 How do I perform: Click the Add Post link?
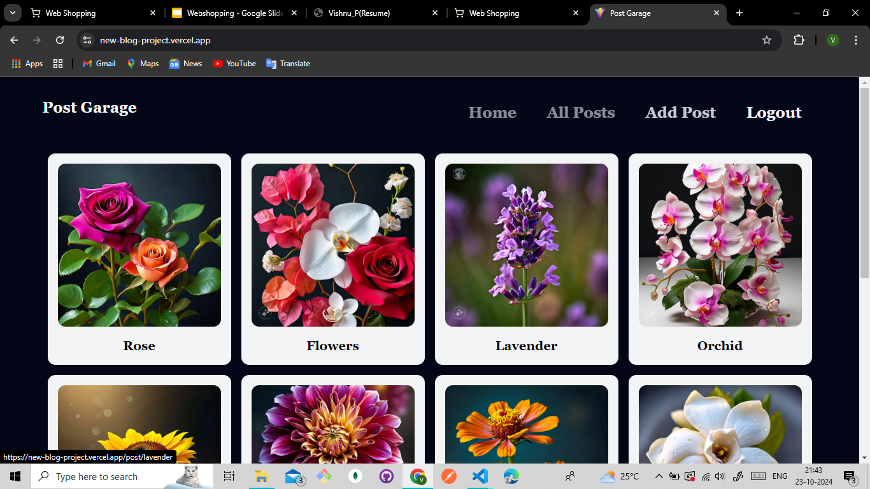tap(680, 113)
